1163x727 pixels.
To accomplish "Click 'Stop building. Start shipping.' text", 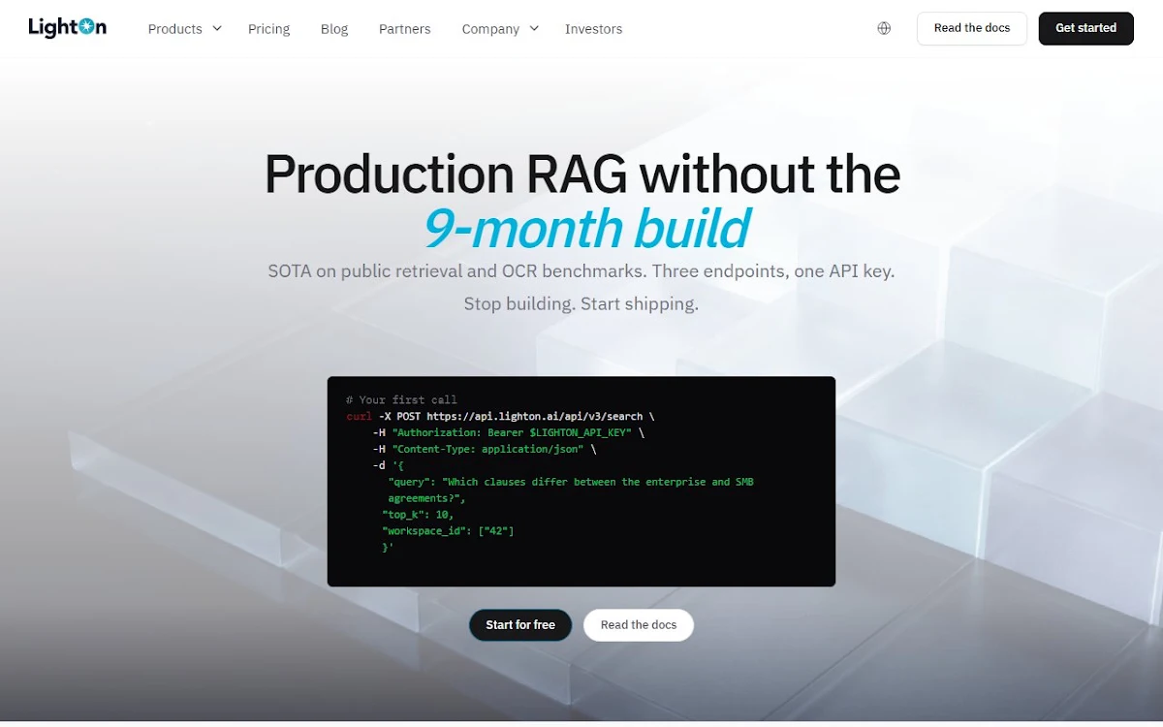I will (x=581, y=303).
